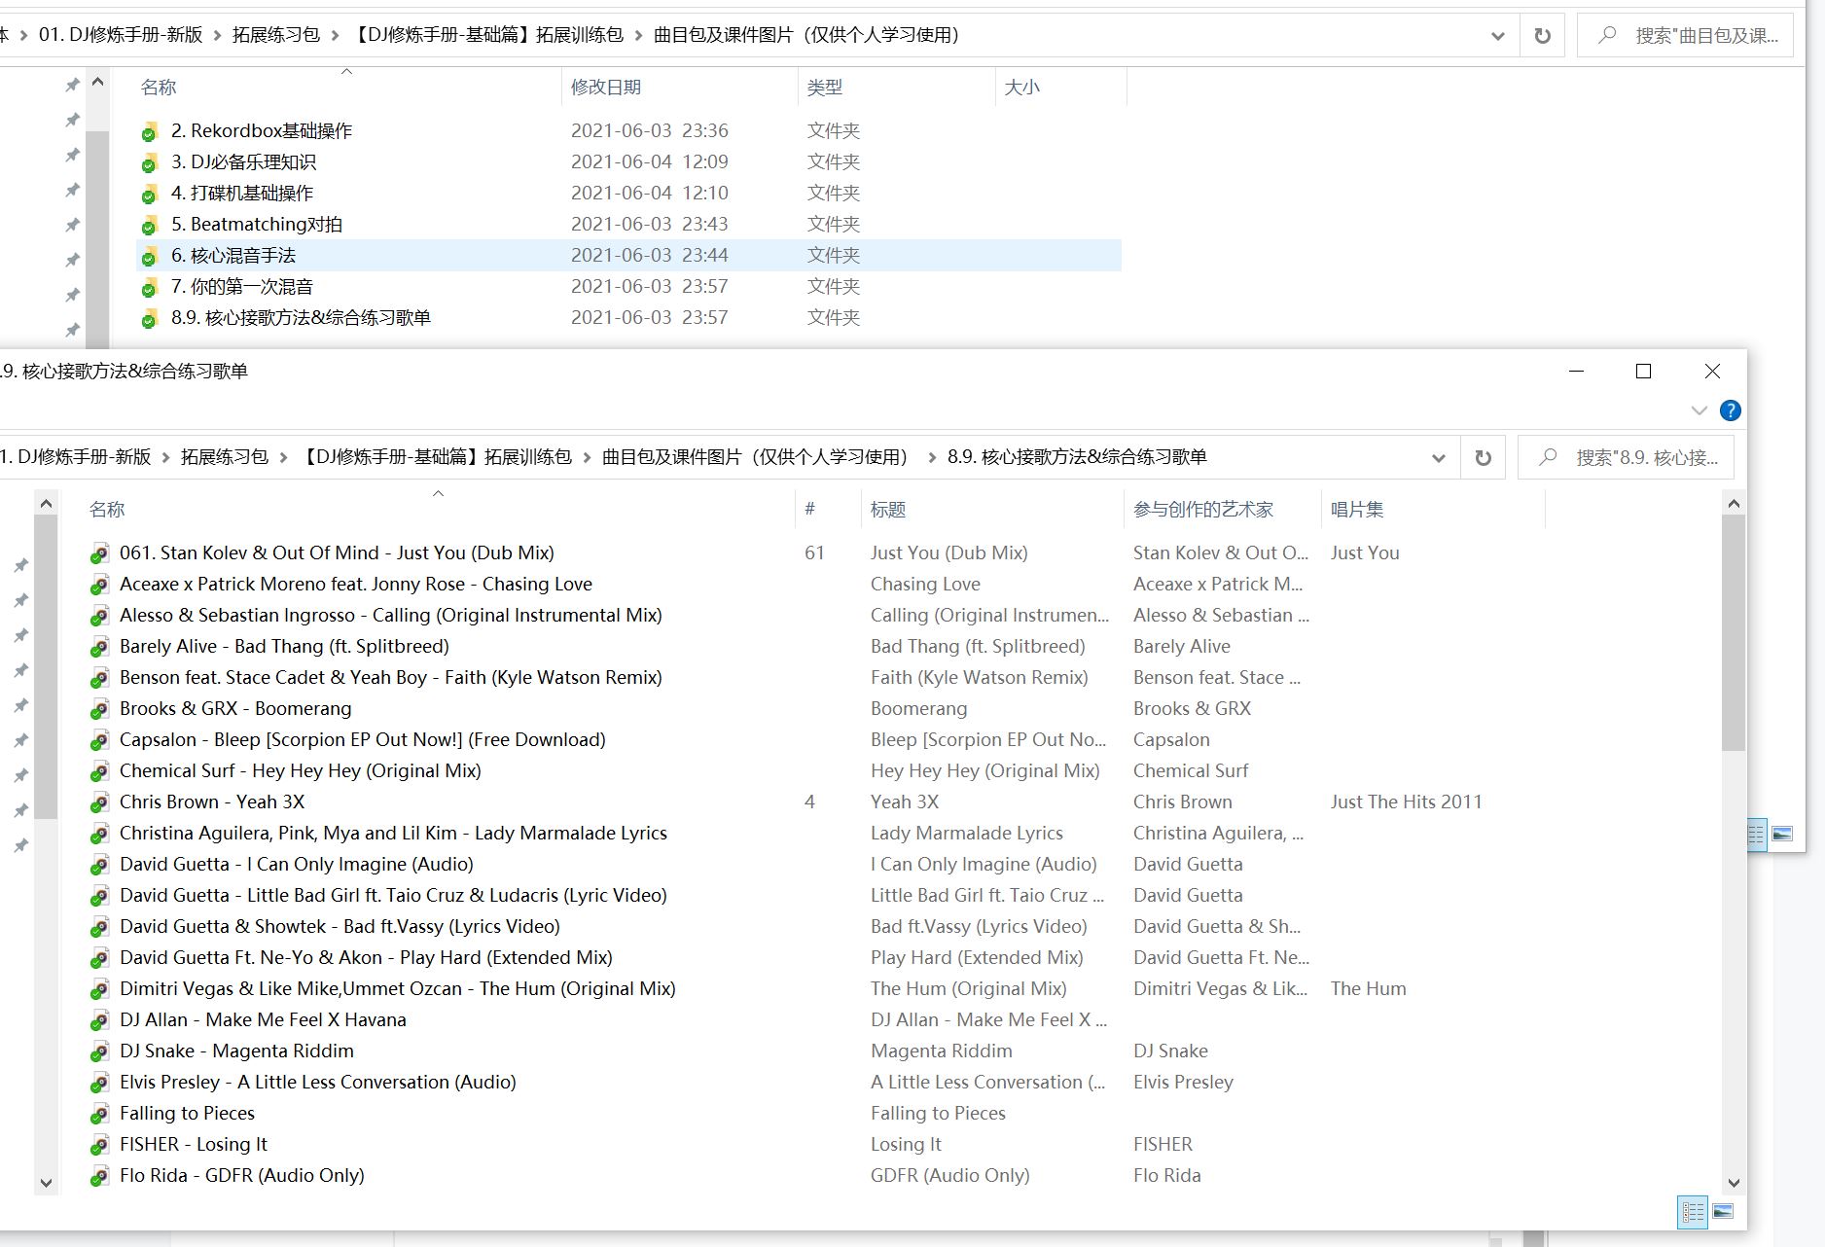The image size is (1825, 1247).
Task: Refresh the back window's 曲目包及课件图片 folder
Action: pos(1542,36)
